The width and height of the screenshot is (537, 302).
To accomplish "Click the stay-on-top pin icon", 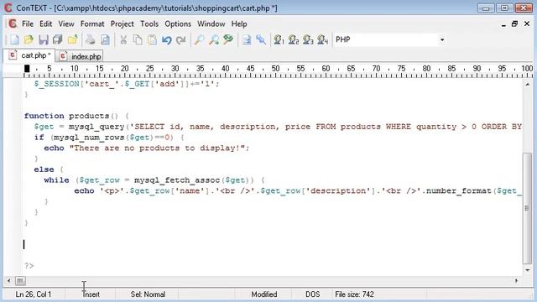I will pos(261,39).
